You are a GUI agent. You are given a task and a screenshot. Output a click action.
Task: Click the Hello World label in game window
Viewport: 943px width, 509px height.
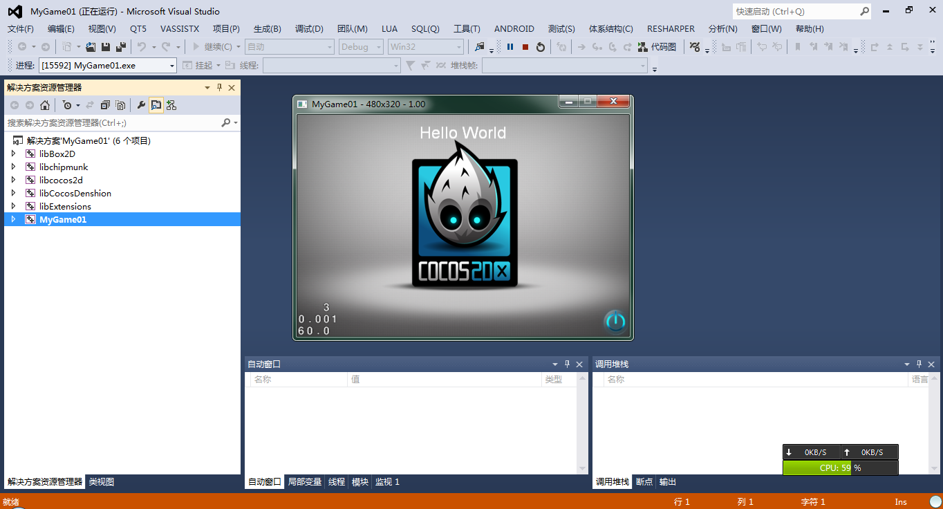[x=463, y=133]
